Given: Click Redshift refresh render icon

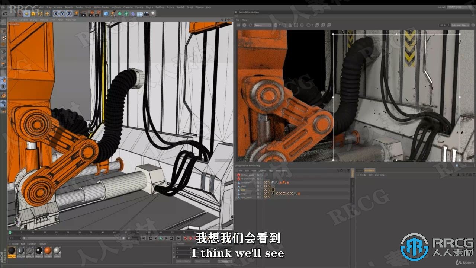Looking at the screenshot, I should click(251, 25).
